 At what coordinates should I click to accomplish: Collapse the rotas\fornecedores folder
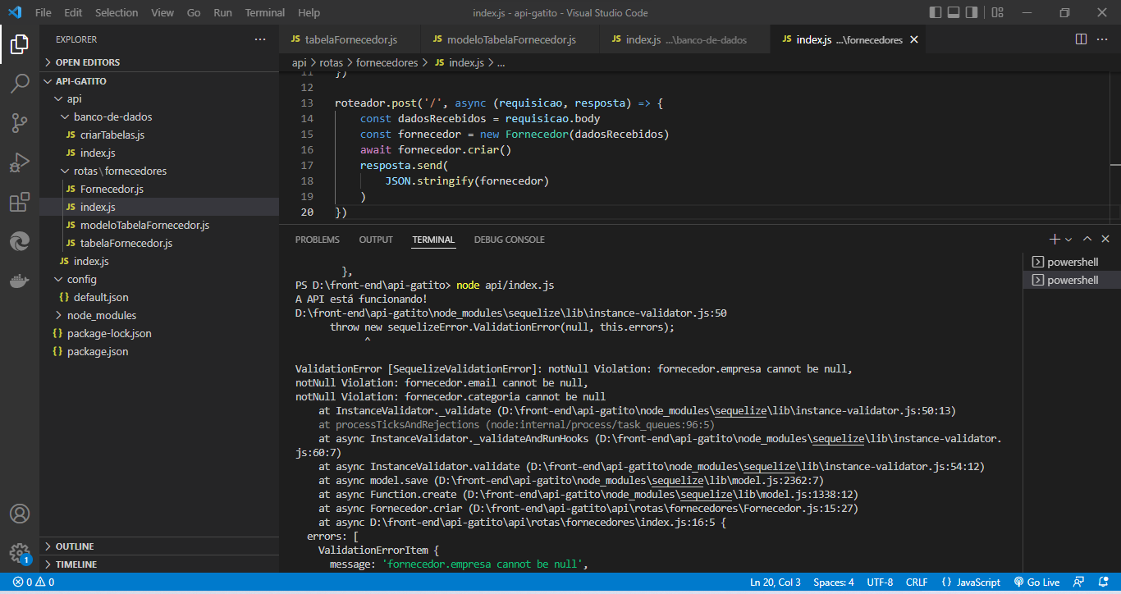click(x=159, y=171)
